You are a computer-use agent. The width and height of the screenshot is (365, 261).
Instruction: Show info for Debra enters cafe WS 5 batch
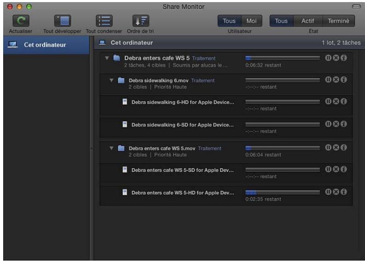tap(344, 58)
